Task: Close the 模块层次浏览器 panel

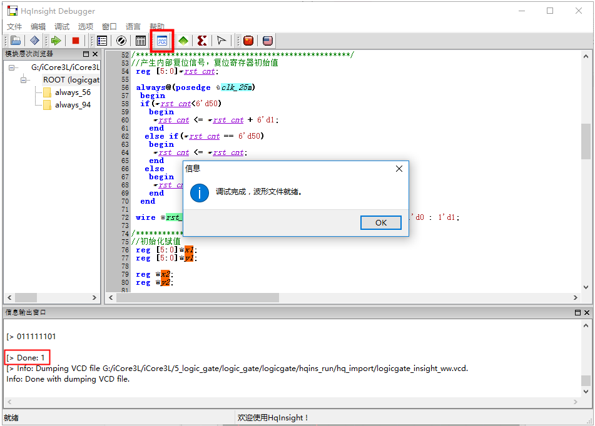Action: (x=95, y=54)
